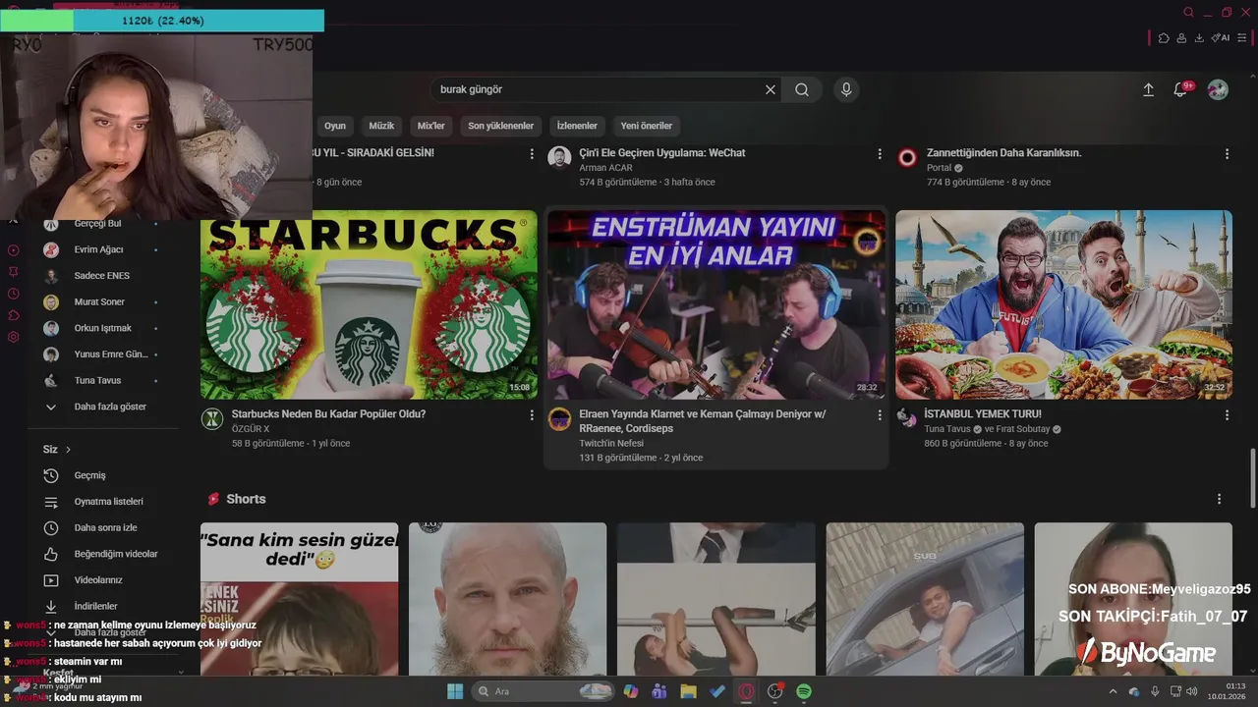1258x707 pixels.
Task: Open YouTube notifications bell
Action: click(1180, 89)
